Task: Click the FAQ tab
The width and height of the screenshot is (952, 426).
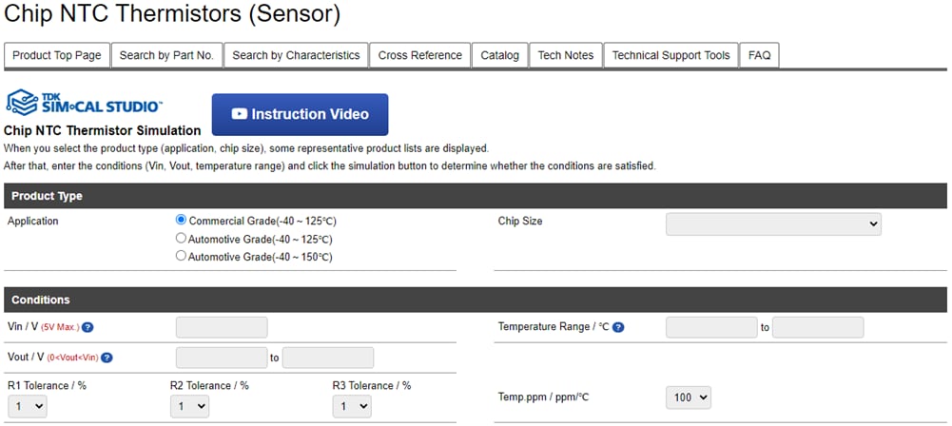Action: (x=759, y=55)
